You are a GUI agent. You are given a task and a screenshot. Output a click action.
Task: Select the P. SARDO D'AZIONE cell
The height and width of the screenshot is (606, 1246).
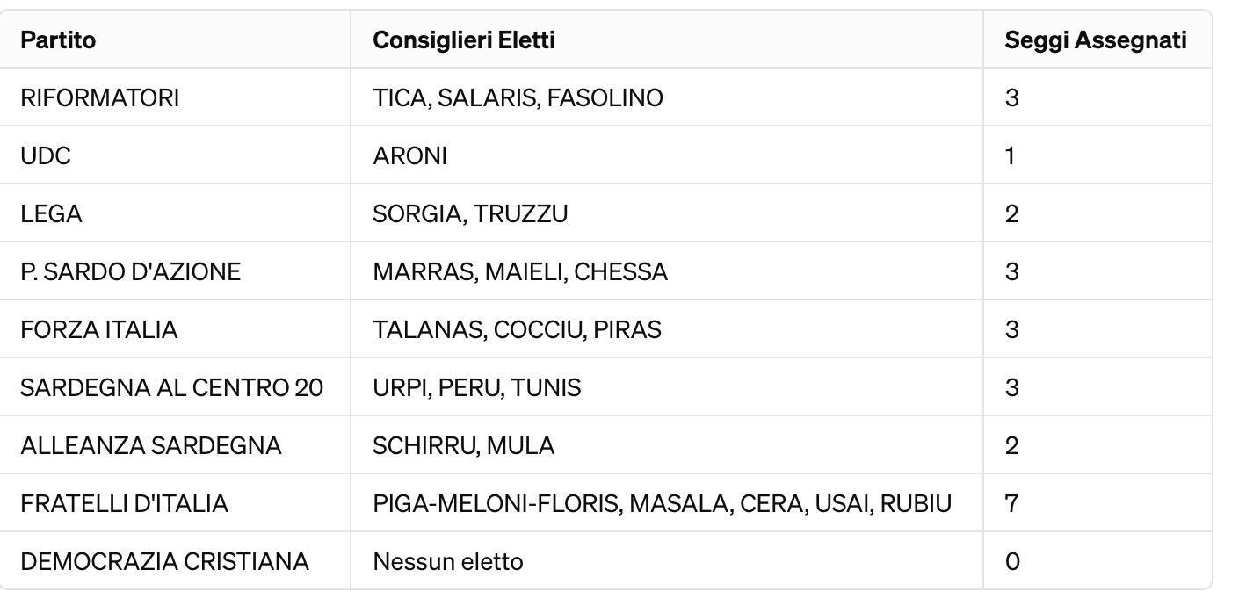point(130,272)
